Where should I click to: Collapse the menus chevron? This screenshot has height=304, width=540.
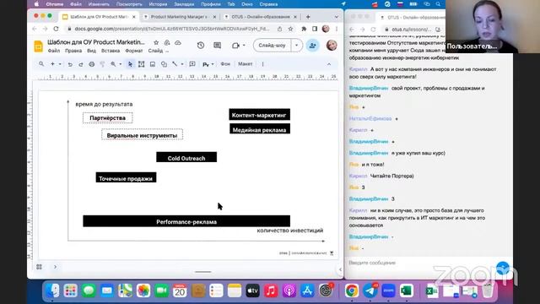coord(329,64)
